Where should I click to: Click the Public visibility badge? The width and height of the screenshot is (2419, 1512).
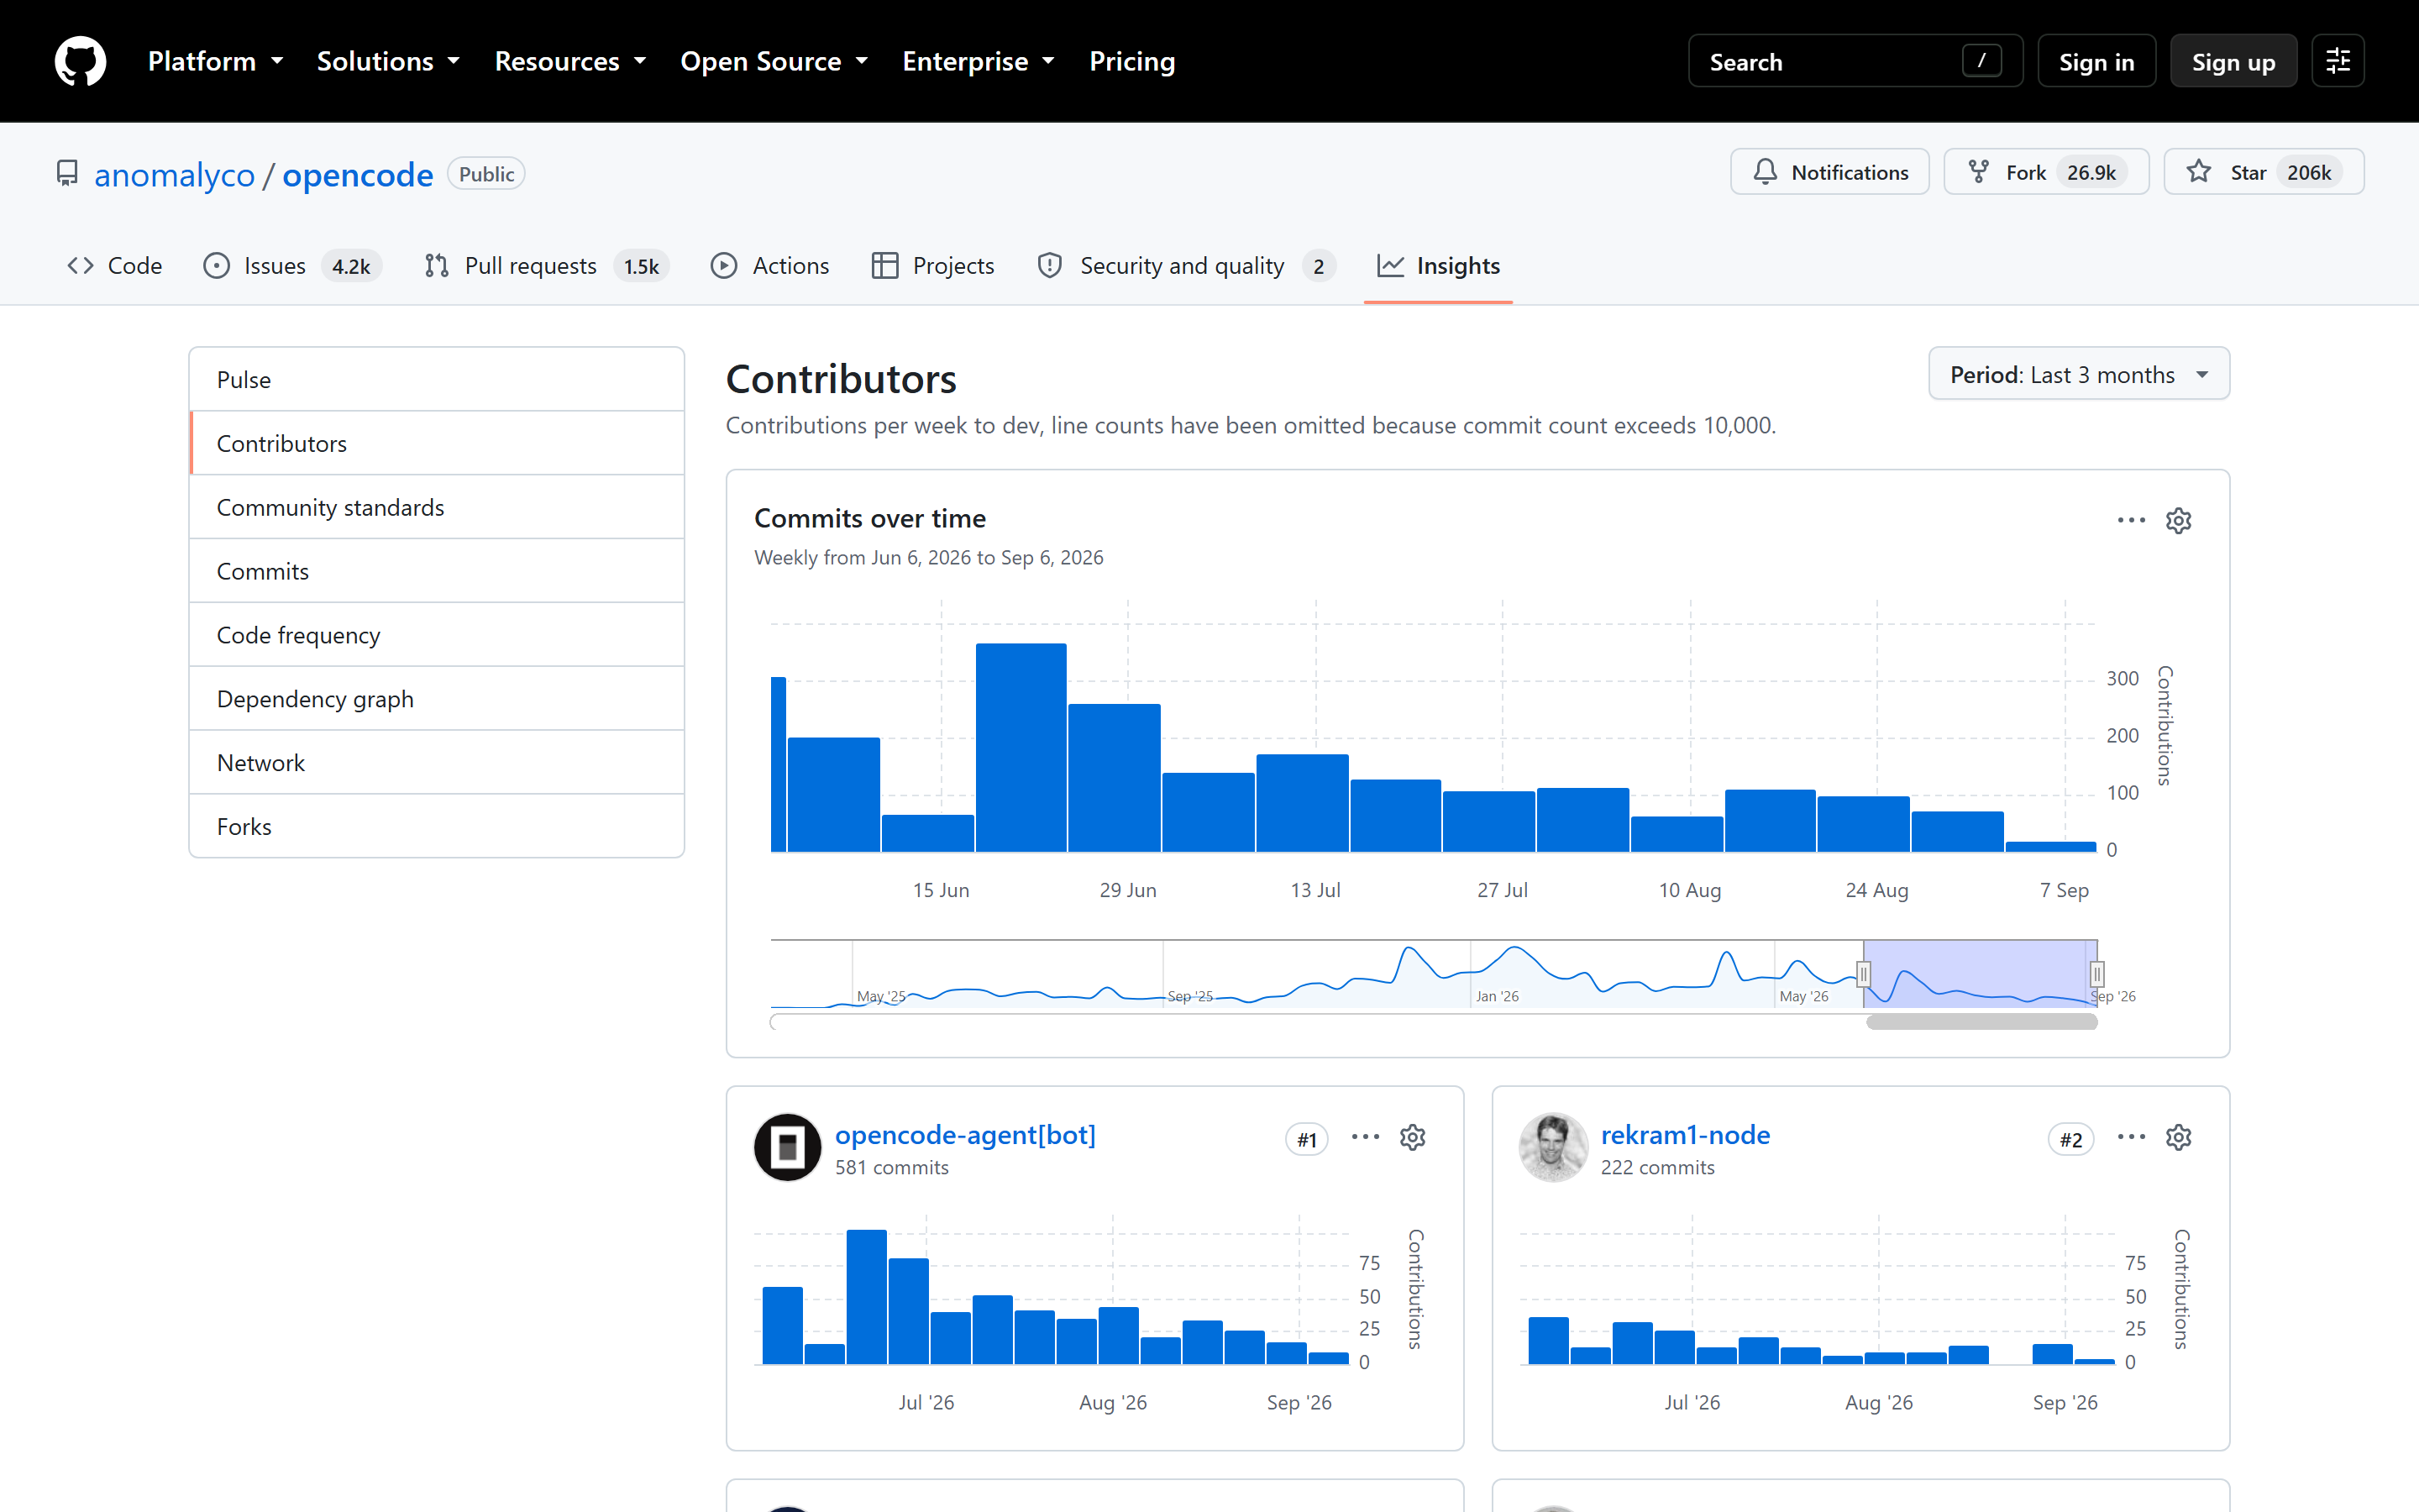485,174
